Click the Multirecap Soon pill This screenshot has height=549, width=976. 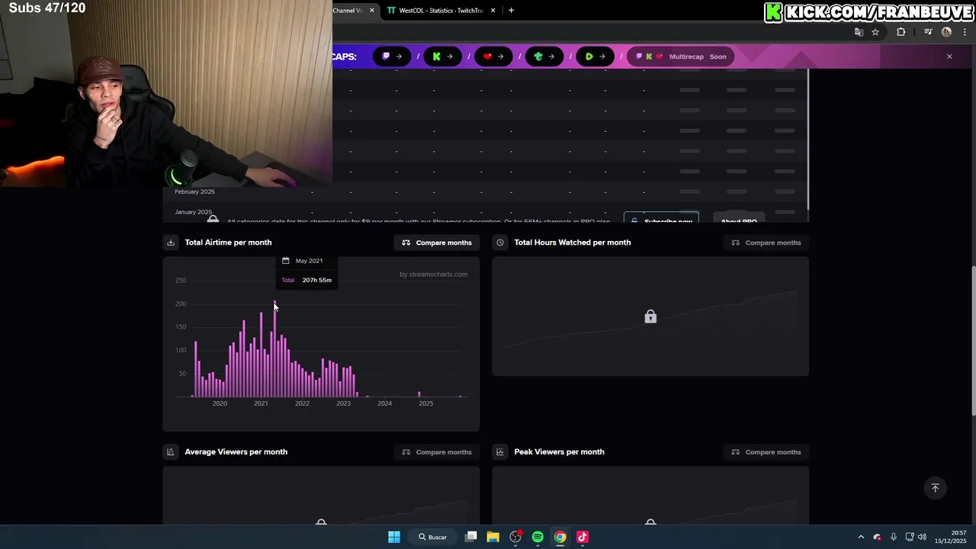pyautogui.click(x=681, y=56)
